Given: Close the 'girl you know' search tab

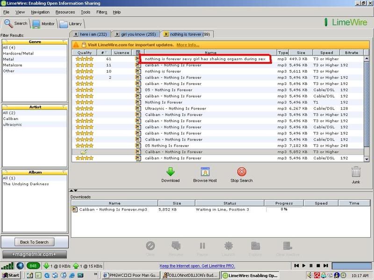Looking at the screenshot, I should (117, 34).
